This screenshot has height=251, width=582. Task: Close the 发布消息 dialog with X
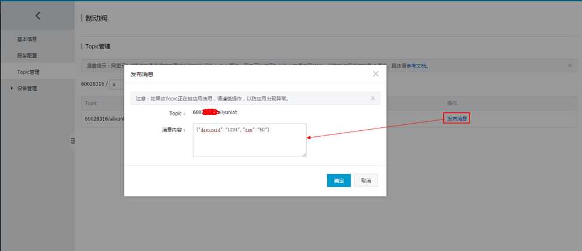376,74
